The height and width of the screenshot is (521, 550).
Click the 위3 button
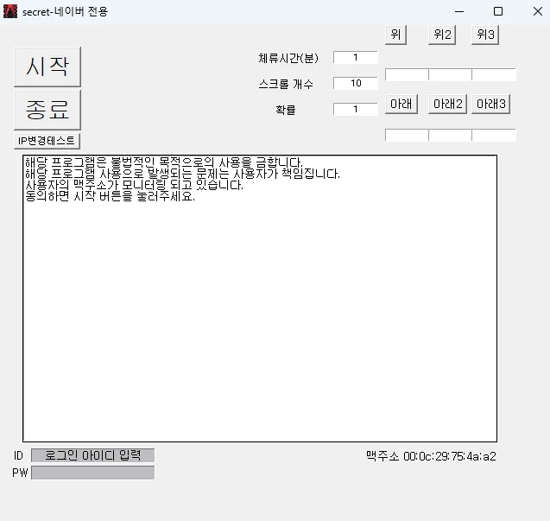(485, 35)
